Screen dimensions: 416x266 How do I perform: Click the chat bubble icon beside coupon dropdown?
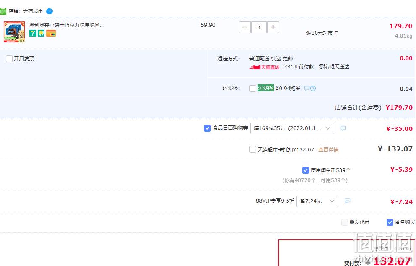(343, 128)
